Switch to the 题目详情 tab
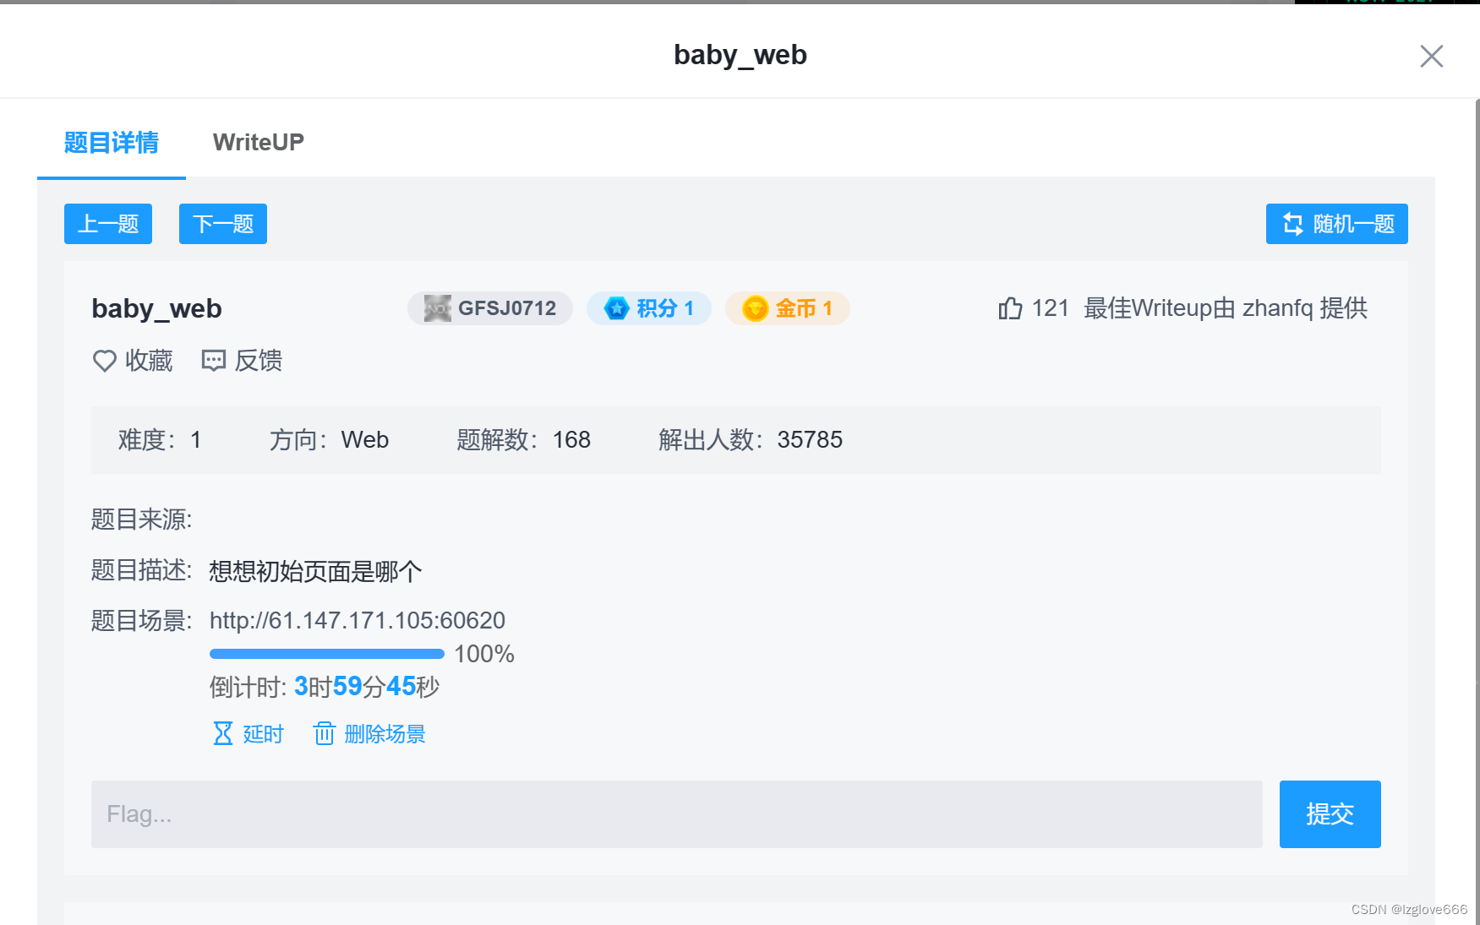Screen dimensions: 1480x925 coord(111,142)
